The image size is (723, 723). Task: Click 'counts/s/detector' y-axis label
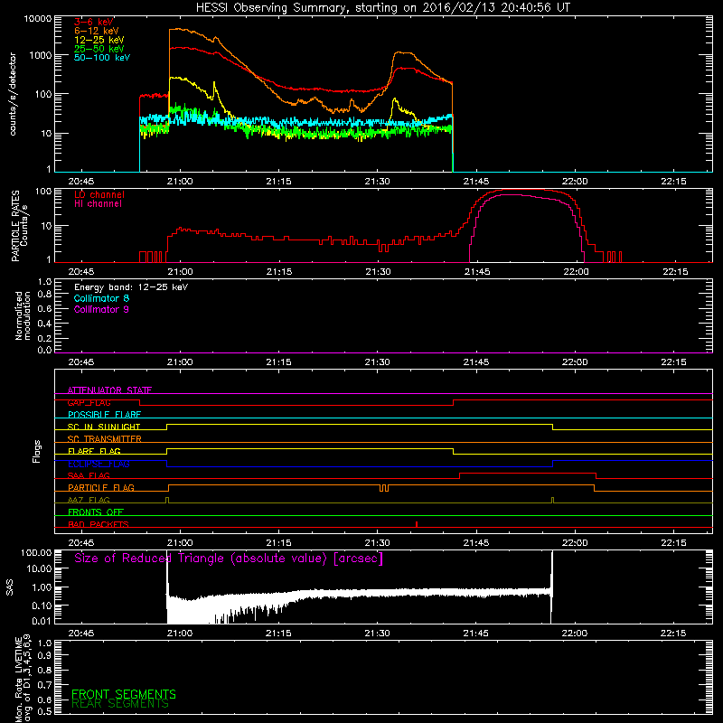pos(13,94)
